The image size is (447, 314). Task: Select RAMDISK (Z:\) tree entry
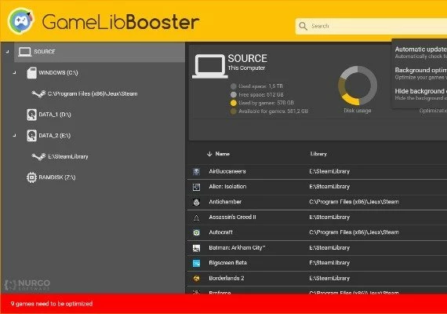point(57,177)
